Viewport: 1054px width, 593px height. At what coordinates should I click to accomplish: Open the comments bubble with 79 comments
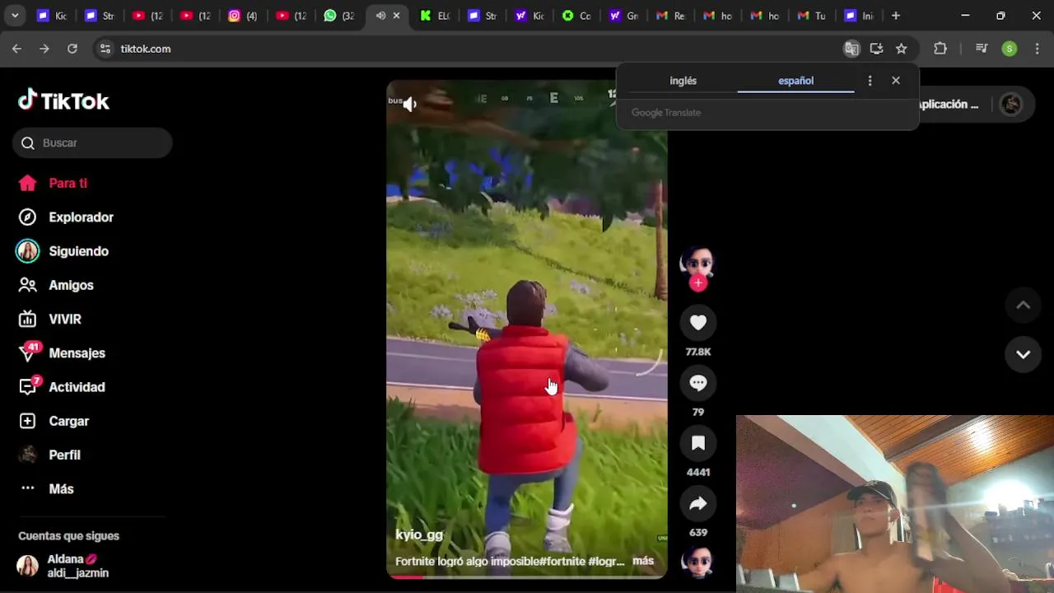click(x=698, y=383)
